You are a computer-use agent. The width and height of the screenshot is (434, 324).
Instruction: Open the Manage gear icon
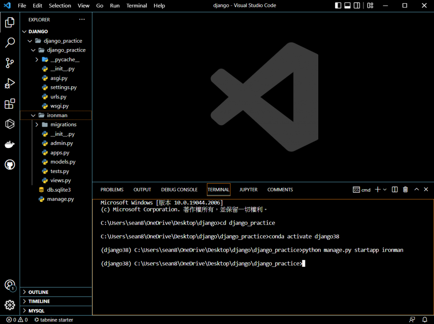pyautogui.click(x=10, y=305)
